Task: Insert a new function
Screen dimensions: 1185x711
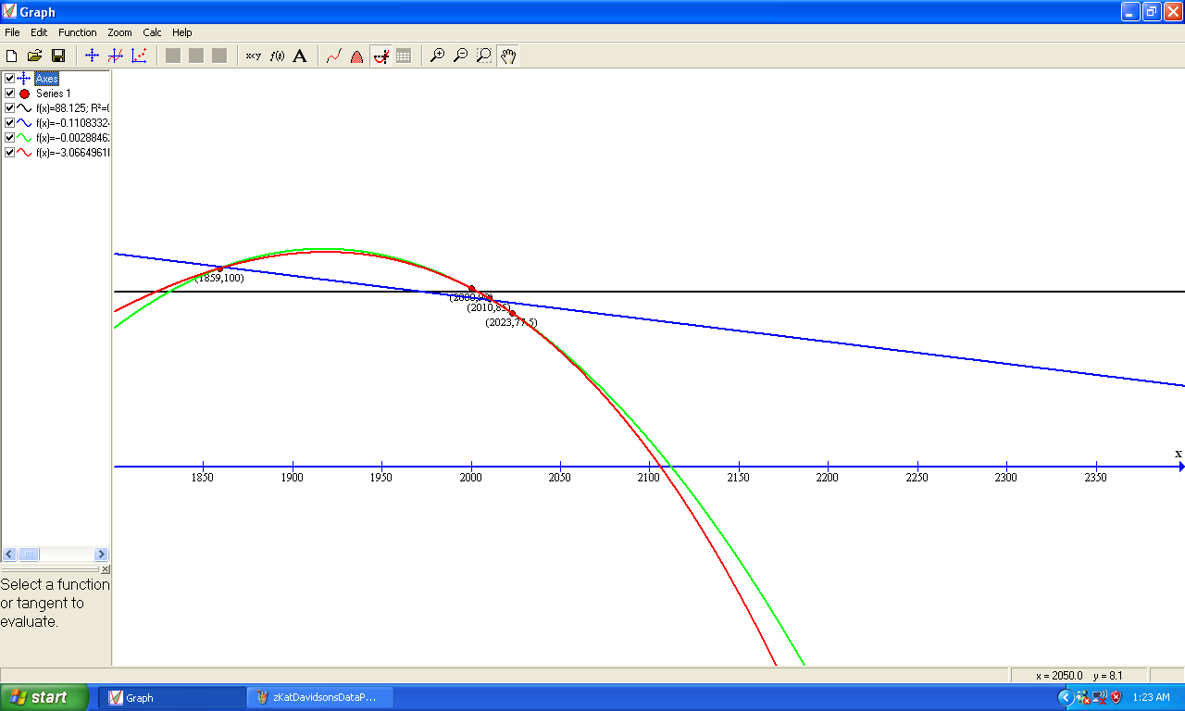Action: coord(115,56)
